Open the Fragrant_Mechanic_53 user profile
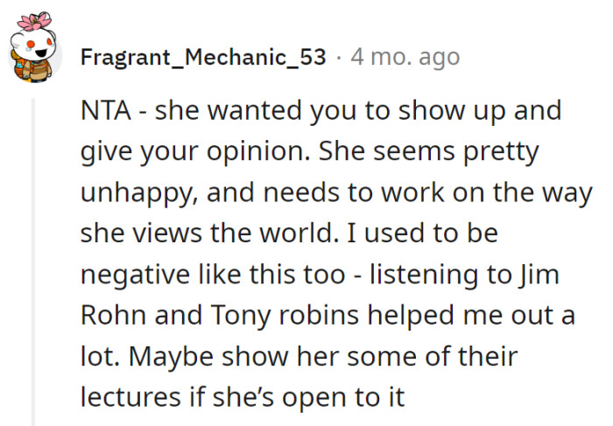 click(202, 58)
